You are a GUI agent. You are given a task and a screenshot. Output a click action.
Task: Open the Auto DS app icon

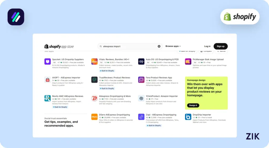[x=141, y=61]
